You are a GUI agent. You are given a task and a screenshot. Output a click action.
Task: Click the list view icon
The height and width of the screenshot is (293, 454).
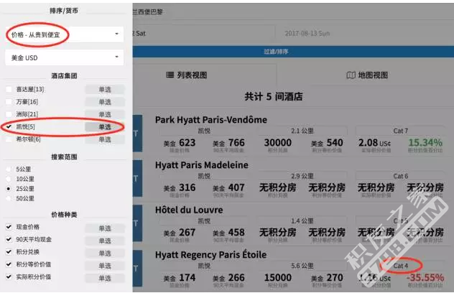pos(170,75)
